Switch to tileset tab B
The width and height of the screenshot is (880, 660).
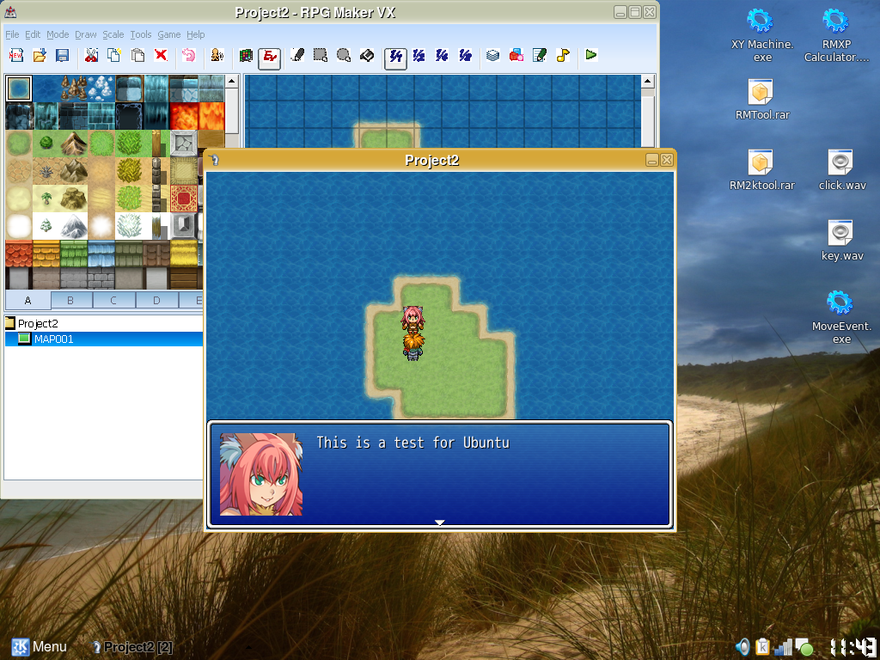pyautogui.click(x=70, y=300)
